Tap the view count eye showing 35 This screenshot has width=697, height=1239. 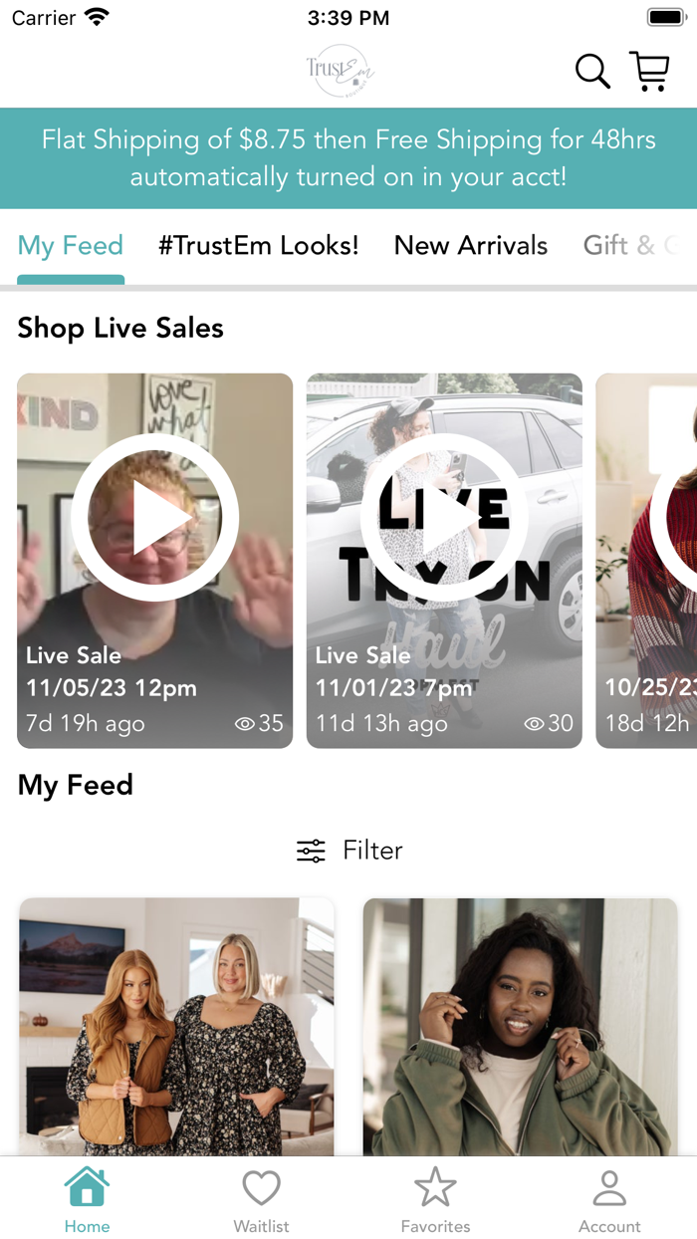coord(245,724)
